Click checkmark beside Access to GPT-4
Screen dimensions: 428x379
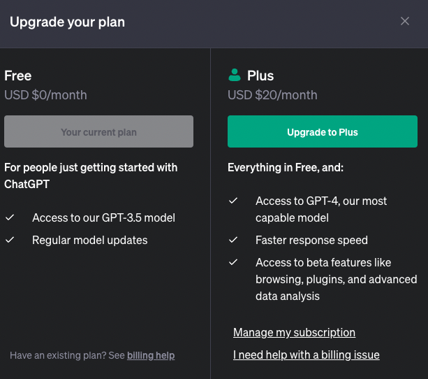coord(234,201)
